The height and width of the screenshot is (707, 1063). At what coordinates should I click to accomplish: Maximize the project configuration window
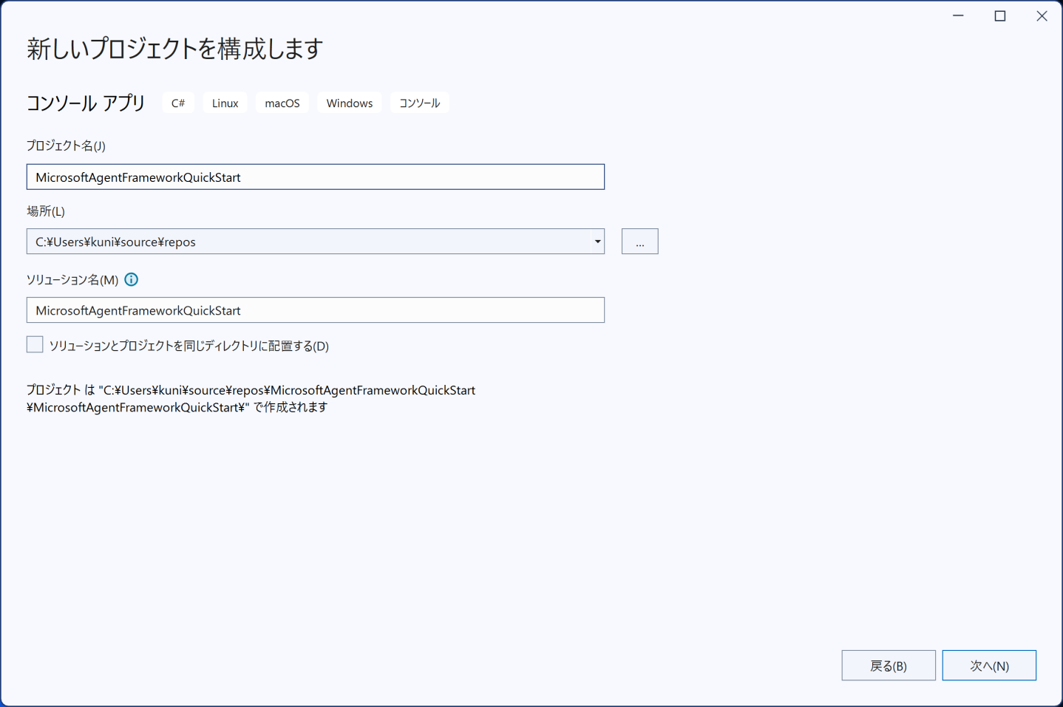999,16
